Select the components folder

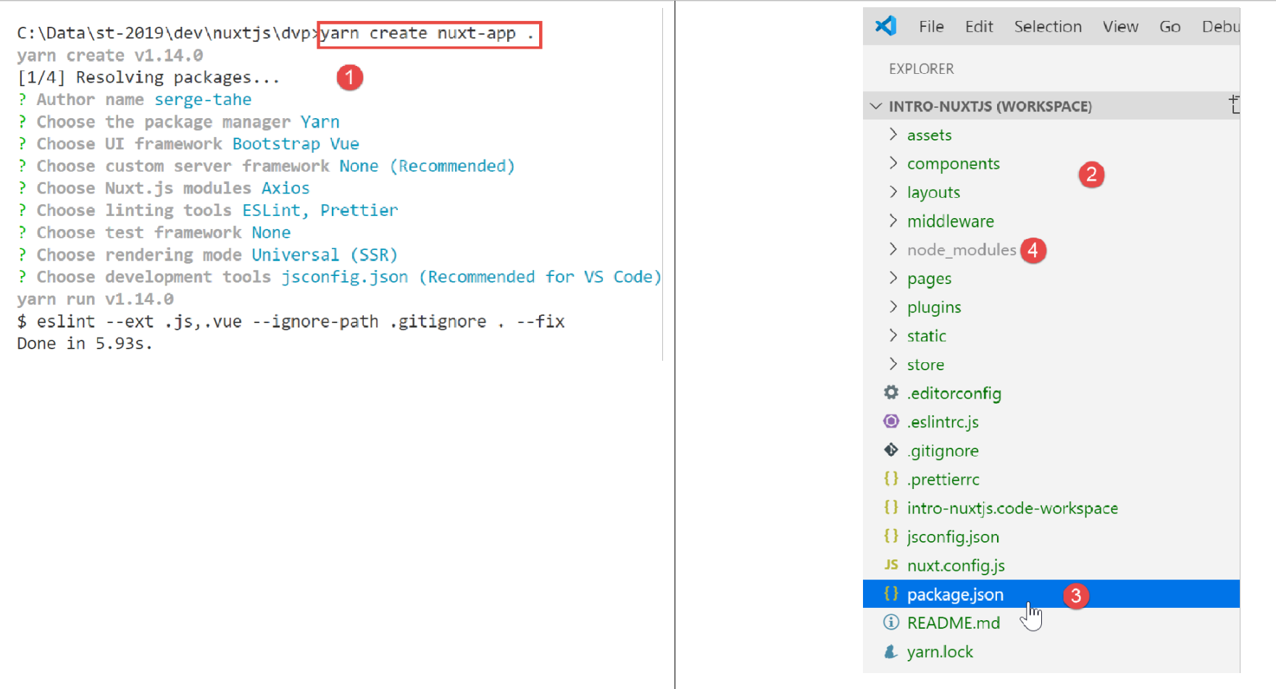pyautogui.click(x=953, y=164)
